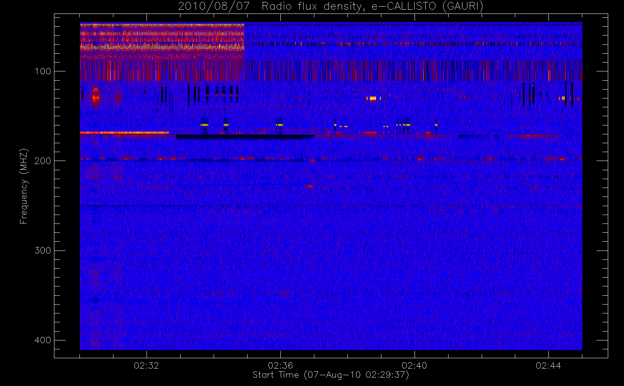Image resolution: width=624 pixels, height=386 pixels.
Task: Click the 'Frequency (MHZ)' y-axis label
Action: click(x=24, y=186)
